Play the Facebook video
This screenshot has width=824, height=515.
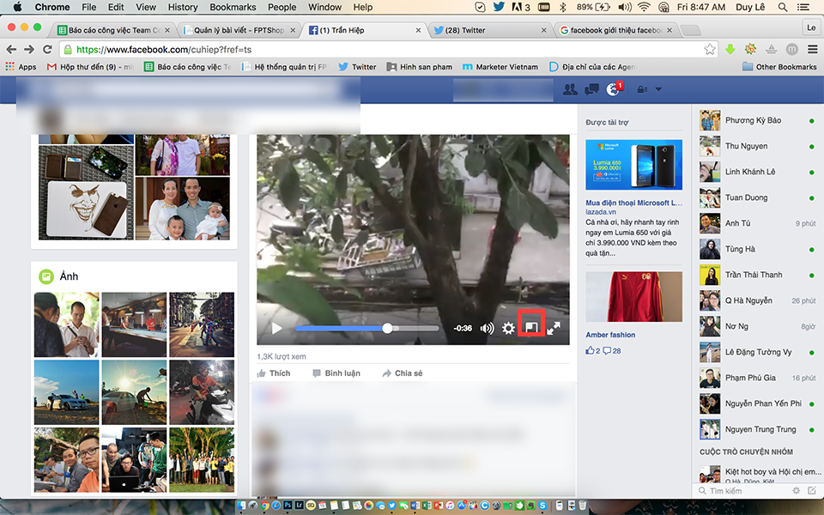276,328
